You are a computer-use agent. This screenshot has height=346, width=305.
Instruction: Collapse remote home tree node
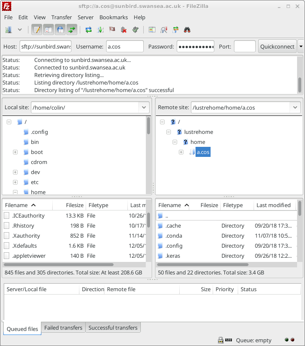pyautogui.click(x=175, y=142)
